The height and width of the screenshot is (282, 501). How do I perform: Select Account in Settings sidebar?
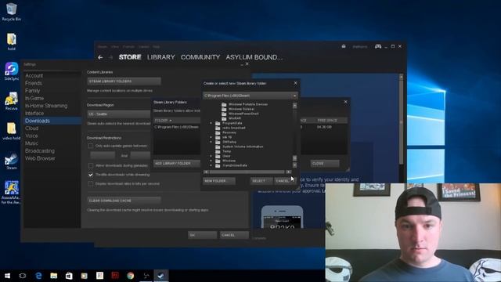pos(34,76)
